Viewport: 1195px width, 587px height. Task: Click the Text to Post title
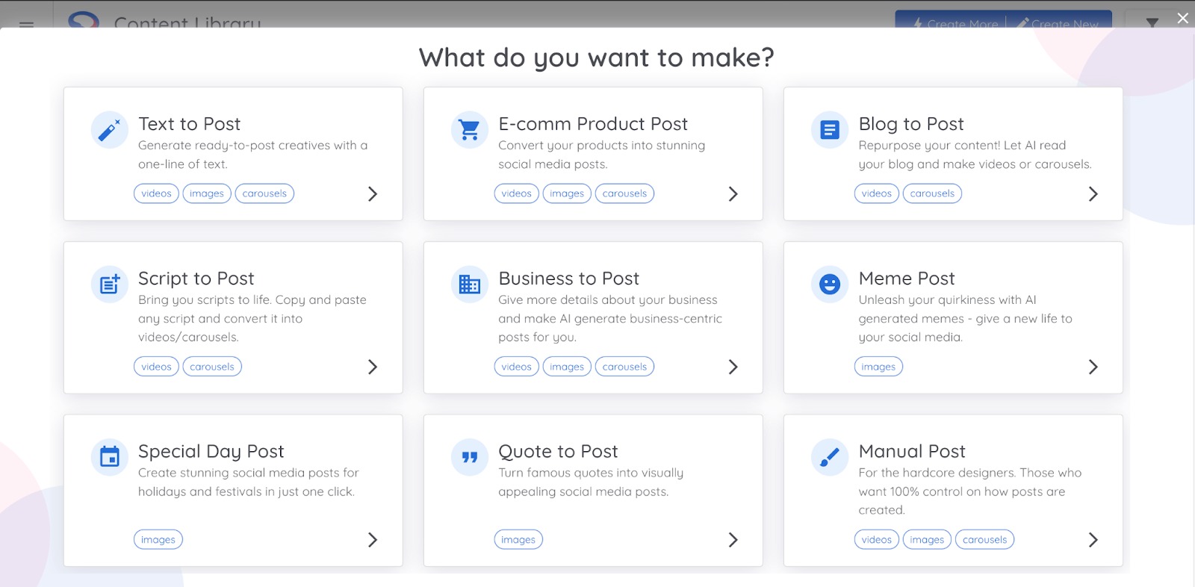189,124
